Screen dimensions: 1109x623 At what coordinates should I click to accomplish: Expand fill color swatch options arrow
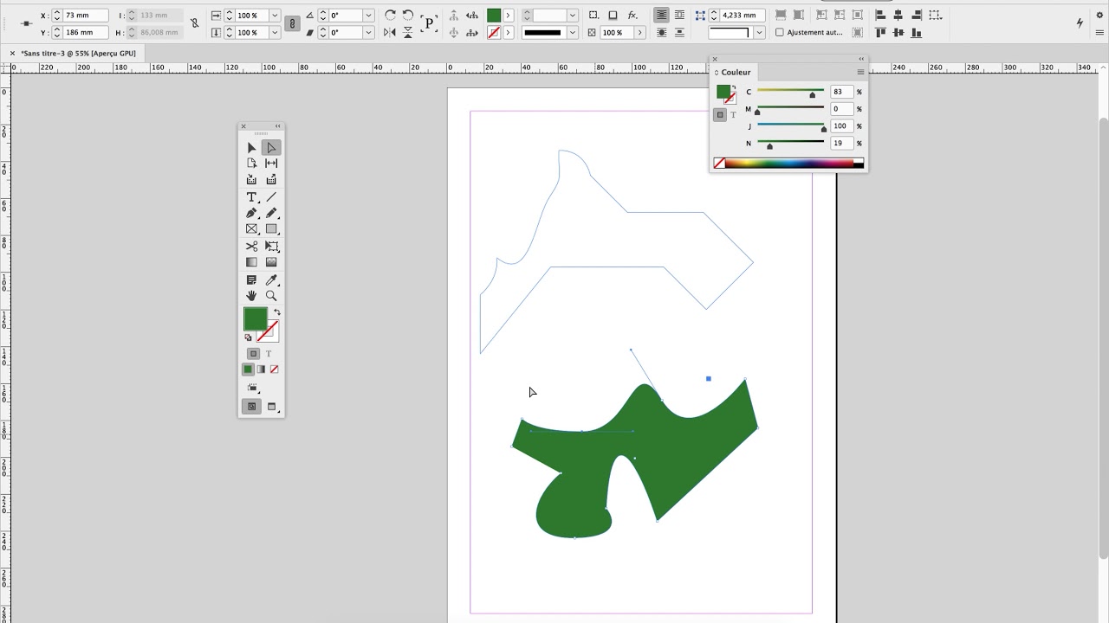pos(508,16)
